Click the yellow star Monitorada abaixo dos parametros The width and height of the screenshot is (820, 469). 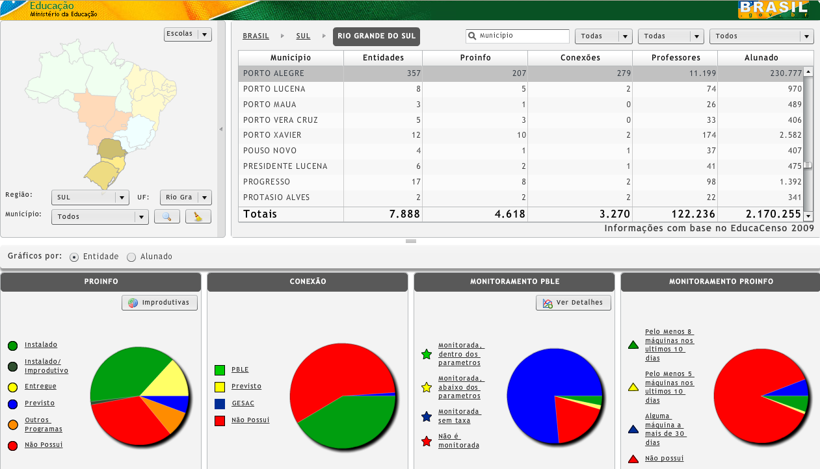tap(427, 388)
